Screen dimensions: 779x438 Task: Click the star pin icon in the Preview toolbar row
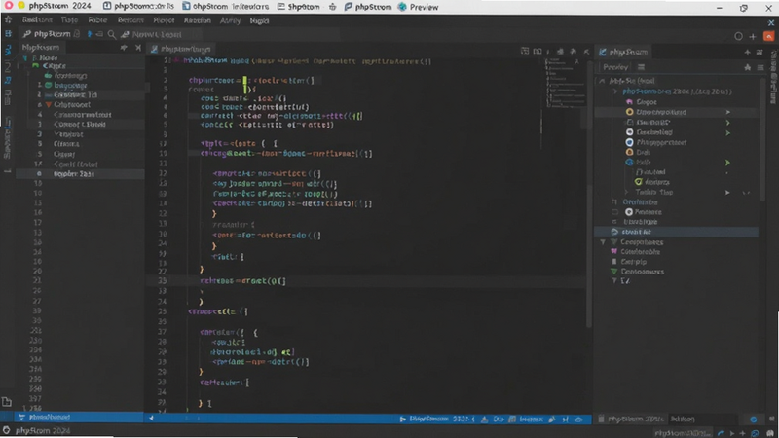point(747,67)
